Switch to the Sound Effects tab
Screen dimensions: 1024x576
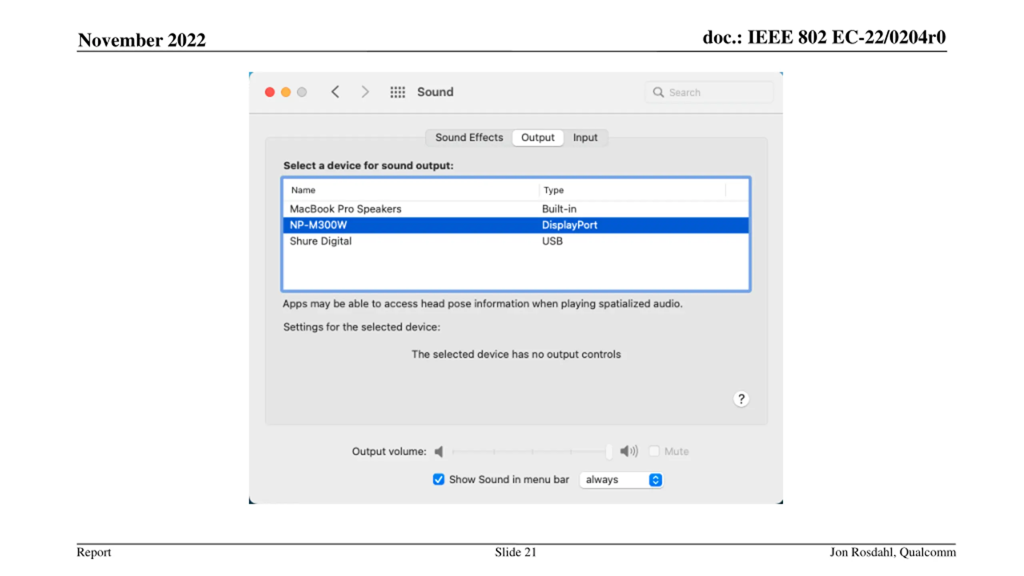click(469, 138)
